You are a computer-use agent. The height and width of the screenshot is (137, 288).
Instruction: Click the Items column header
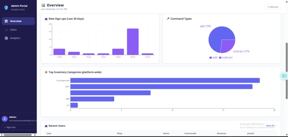166,133
